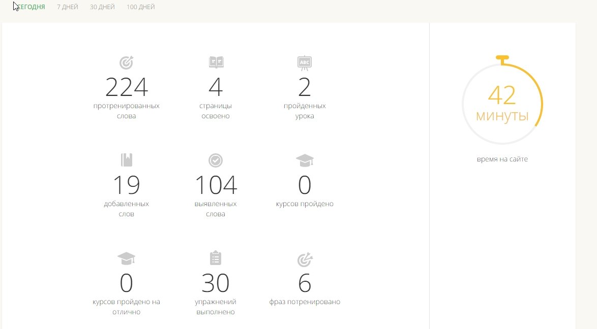This screenshot has width=597, height=329.
Task: Switch to the СЕГОДНЯ tab
Action: click(31, 7)
